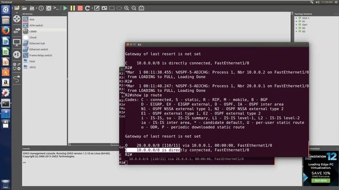
Task: Open Amazon launcher in the dock
Action: coord(6,82)
